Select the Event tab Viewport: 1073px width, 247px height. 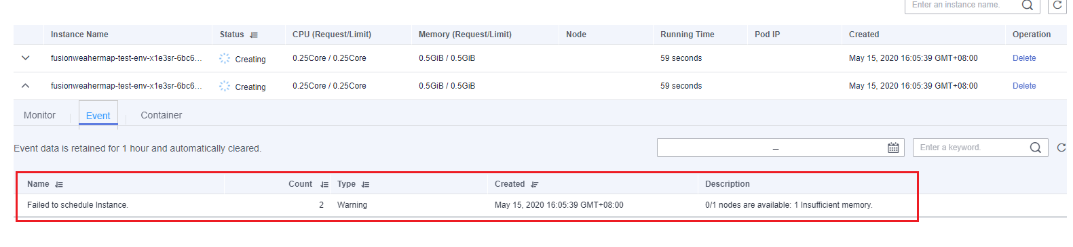[x=98, y=116]
